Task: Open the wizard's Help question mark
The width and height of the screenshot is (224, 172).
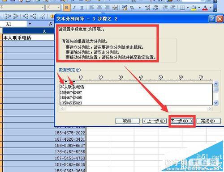Action: tap(212, 19)
